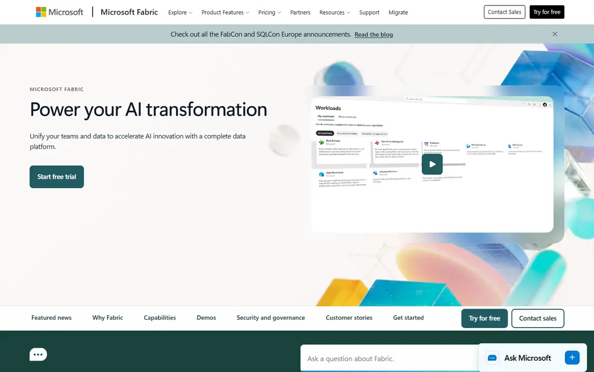
Task: Open the Read the blog link
Action: [x=374, y=35]
